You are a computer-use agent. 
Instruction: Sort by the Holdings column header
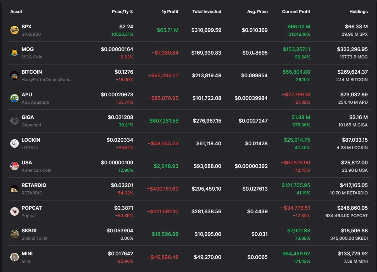359,11
